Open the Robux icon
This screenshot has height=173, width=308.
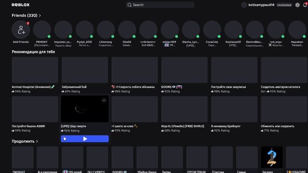coord(297,5)
